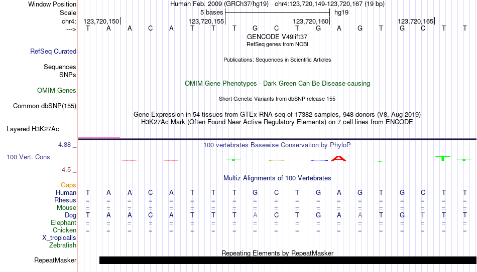Screen dimensions: 477x272
Task: Select the chr4: ruler label
Action: 69,21
